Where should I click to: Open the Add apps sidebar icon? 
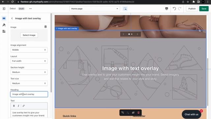pos(4,31)
